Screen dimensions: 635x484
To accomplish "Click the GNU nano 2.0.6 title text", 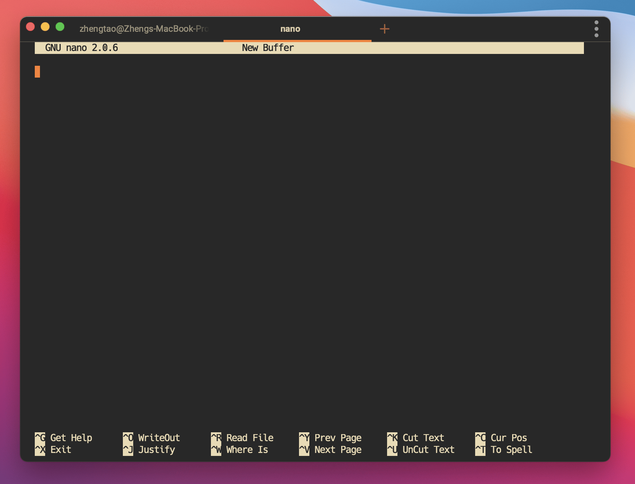I will click(81, 48).
